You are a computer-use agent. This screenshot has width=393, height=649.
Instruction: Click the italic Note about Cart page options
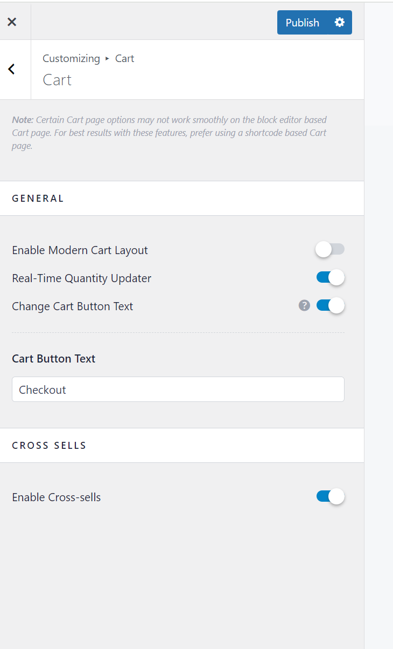pos(169,133)
